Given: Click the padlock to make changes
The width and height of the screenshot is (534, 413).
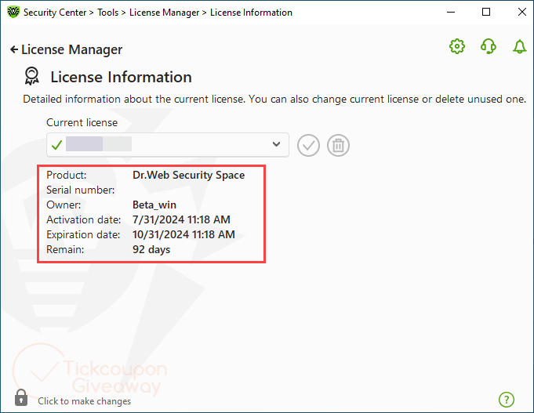Looking at the screenshot, I should pyautogui.click(x=21, y=397).
